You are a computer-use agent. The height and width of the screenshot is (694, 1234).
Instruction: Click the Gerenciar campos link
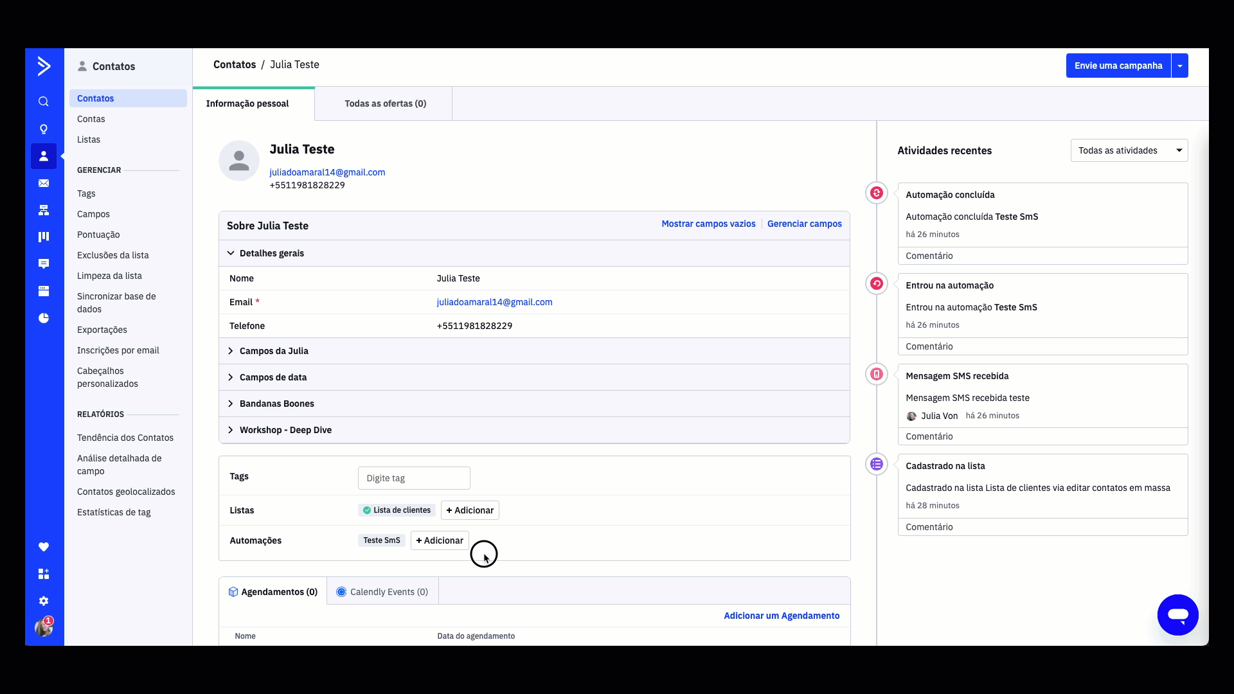click(804, 224)
